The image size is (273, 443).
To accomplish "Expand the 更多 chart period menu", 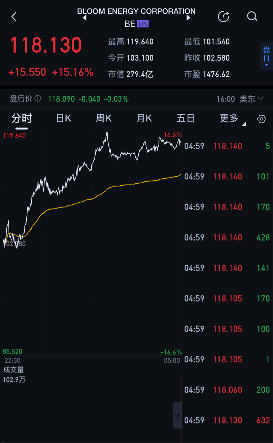I will click(x=232, y=118).
